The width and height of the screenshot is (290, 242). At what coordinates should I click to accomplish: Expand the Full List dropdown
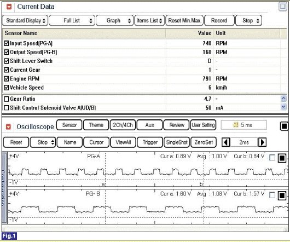click(72, 20)
